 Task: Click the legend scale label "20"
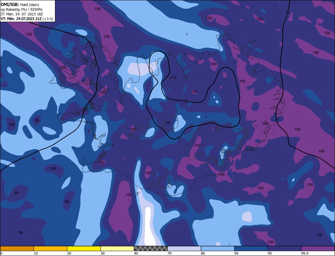pos(69,253)
